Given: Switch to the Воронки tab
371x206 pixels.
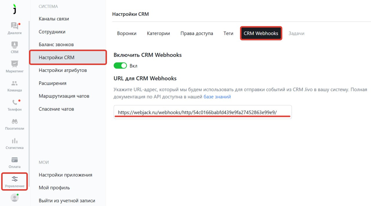Looking at the screenshot, I should (x=127, y=33).
